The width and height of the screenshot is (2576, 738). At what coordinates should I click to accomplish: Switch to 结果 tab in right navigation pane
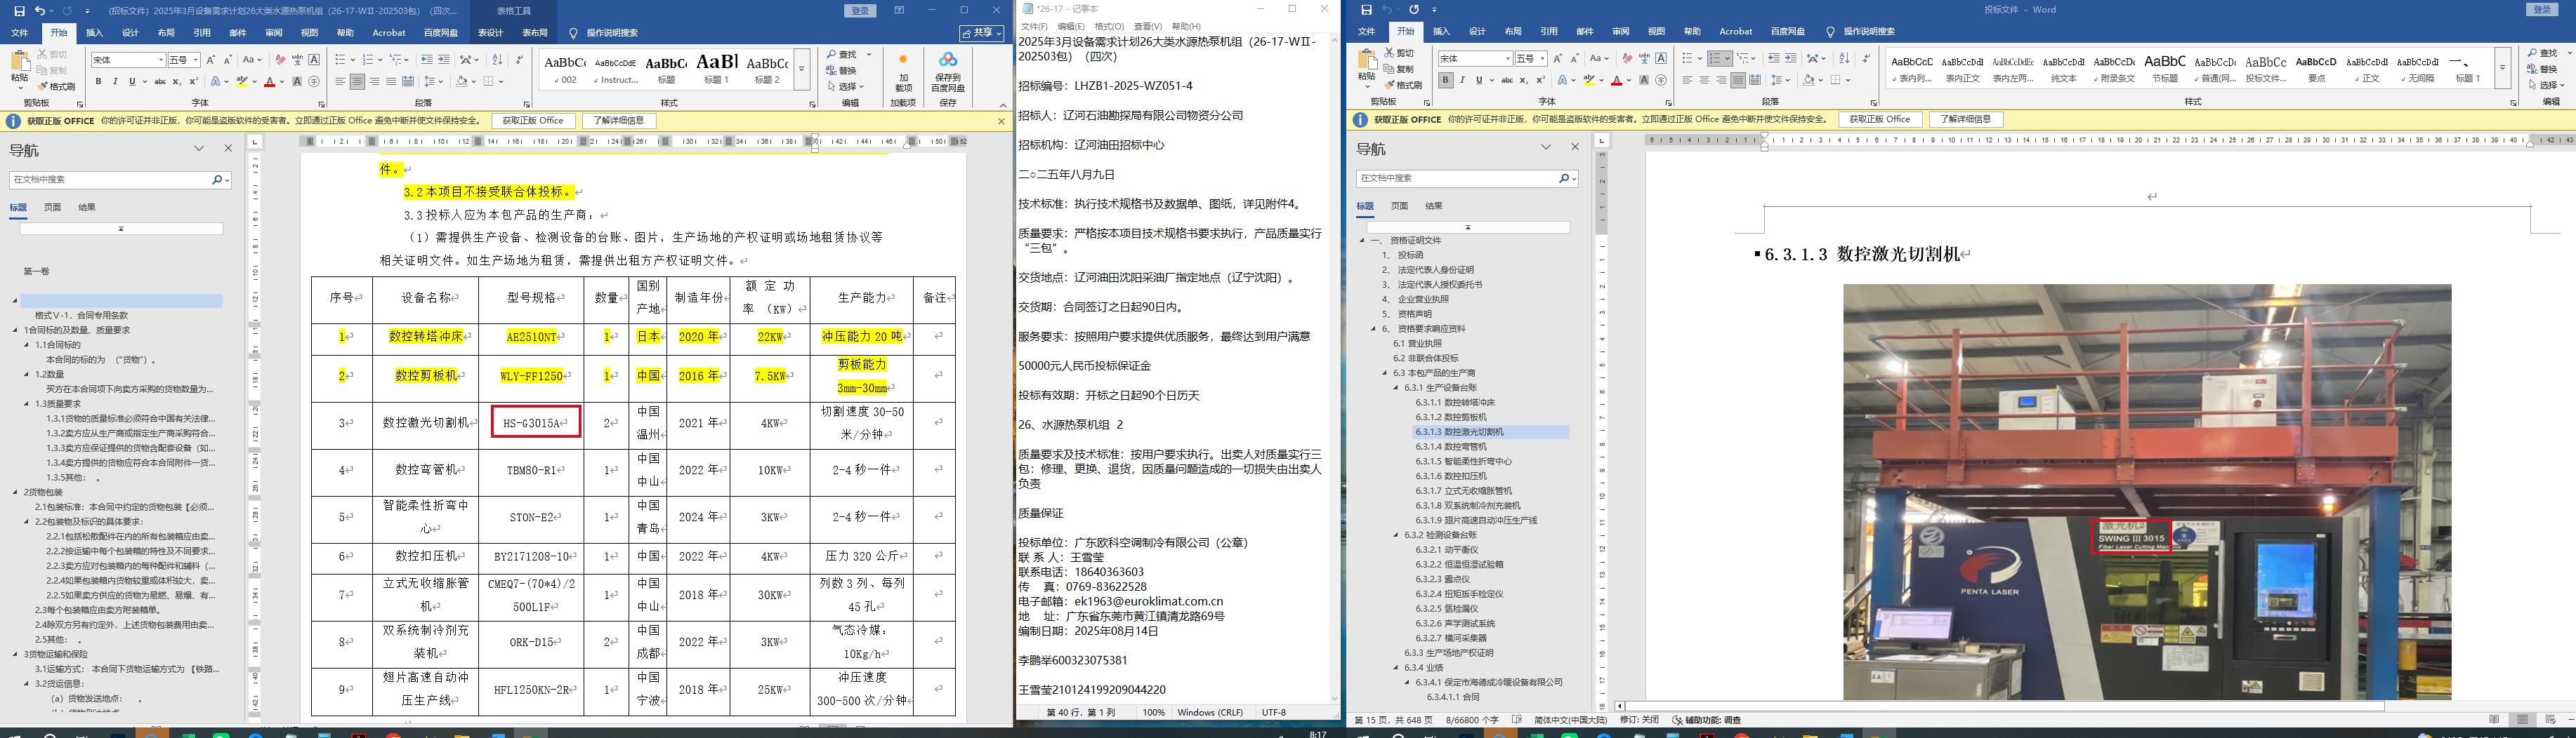pos(1434,207)
